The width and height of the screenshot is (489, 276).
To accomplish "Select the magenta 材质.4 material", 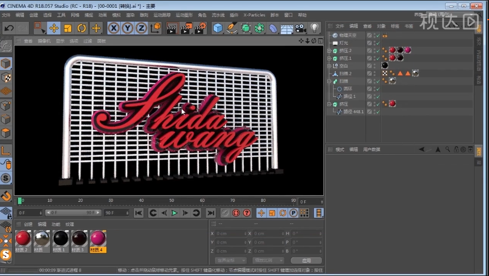I will click(98, 241).
